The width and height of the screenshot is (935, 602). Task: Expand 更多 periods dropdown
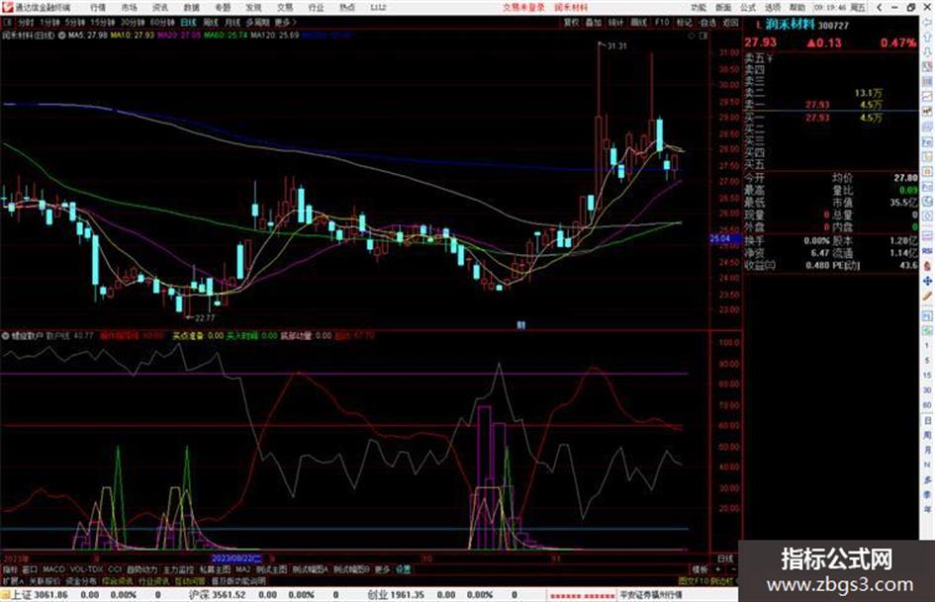click(285, 22)
